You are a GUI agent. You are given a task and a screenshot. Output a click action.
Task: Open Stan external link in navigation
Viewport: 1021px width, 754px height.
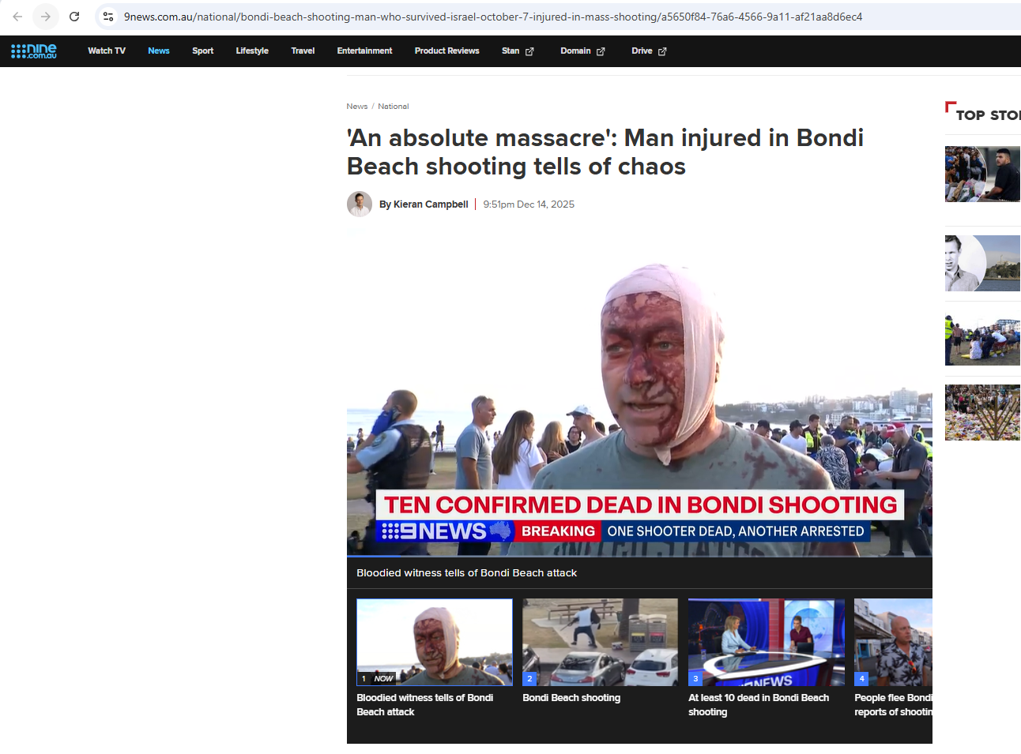pos(518,51)
